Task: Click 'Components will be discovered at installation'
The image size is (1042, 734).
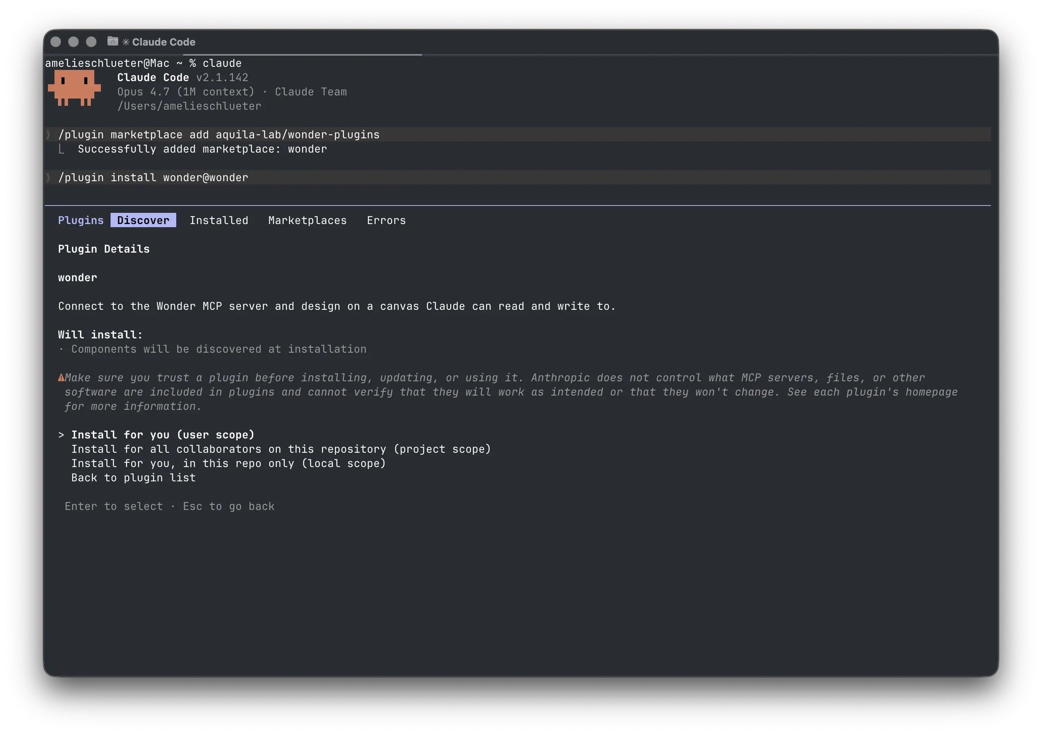Action: click(x=219, y=349)
